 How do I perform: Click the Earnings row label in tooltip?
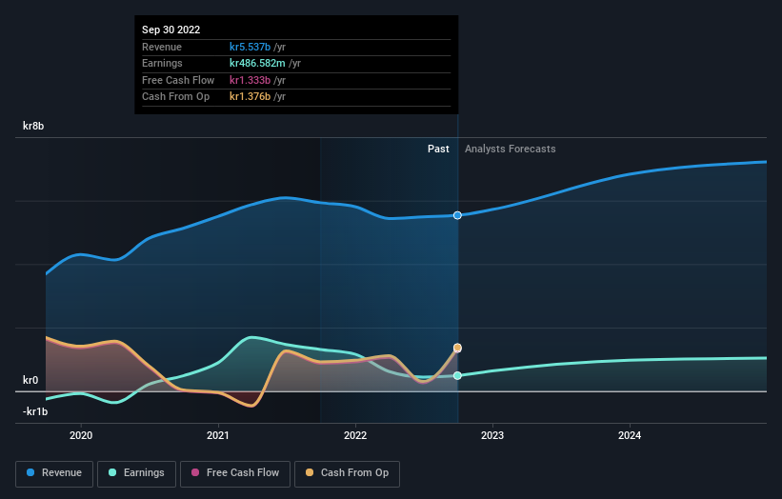(162, 63)
